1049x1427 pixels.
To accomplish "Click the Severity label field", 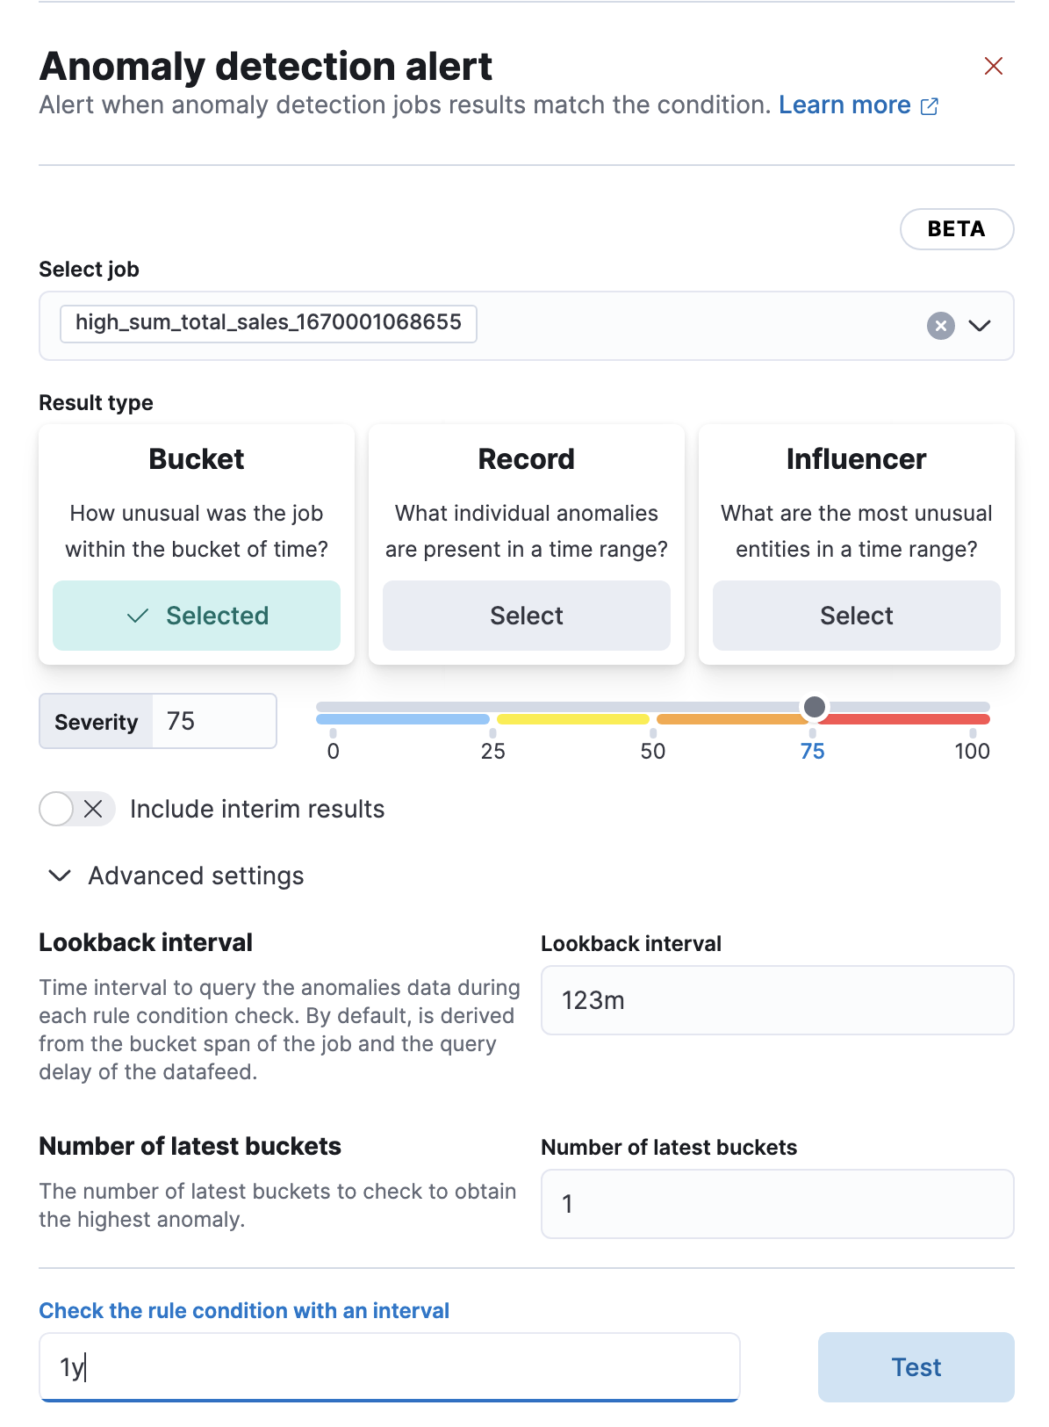I will [x=96, y=721].
